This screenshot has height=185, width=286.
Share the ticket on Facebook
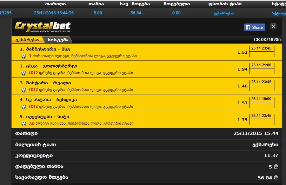click(255, 27)
